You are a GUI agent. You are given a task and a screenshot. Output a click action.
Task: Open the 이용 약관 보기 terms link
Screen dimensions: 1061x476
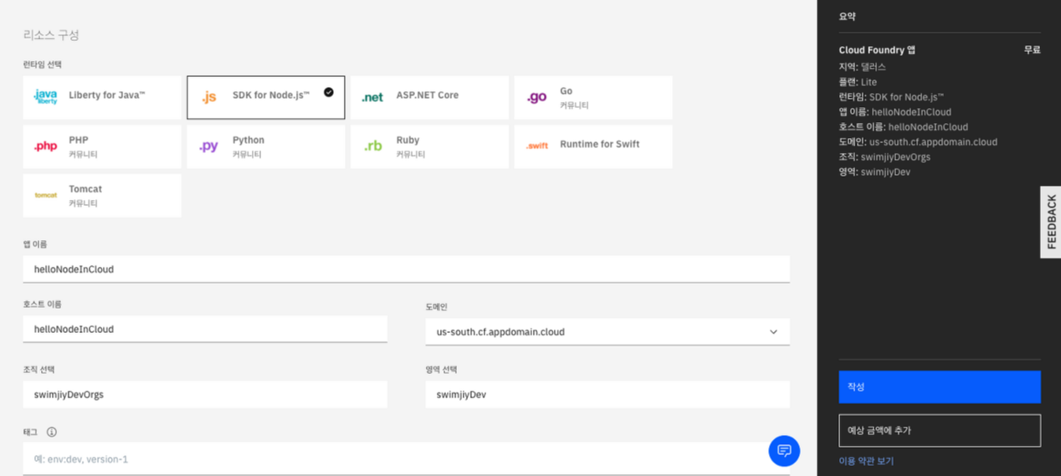[x=866, y=461]
